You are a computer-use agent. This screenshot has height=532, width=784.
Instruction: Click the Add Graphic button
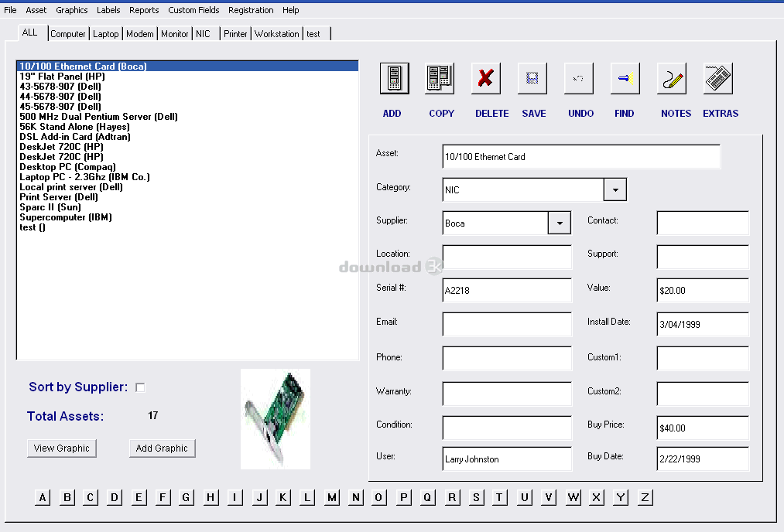162,448
